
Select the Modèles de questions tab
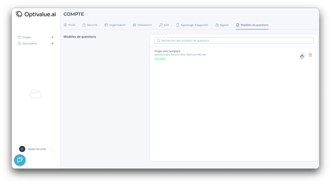tap(252, 25)
